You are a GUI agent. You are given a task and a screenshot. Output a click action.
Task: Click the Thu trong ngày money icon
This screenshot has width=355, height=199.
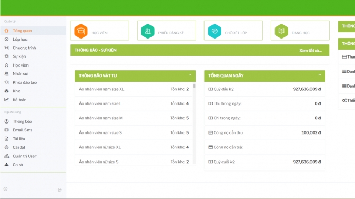click(210, 103)
